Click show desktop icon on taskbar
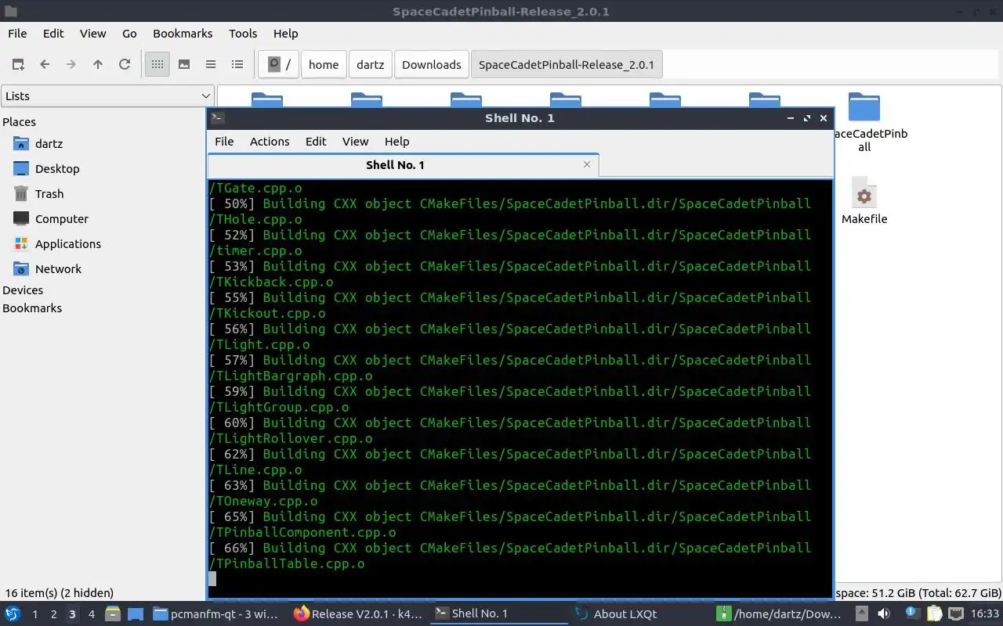1003x626 pixels. point(135,613)
